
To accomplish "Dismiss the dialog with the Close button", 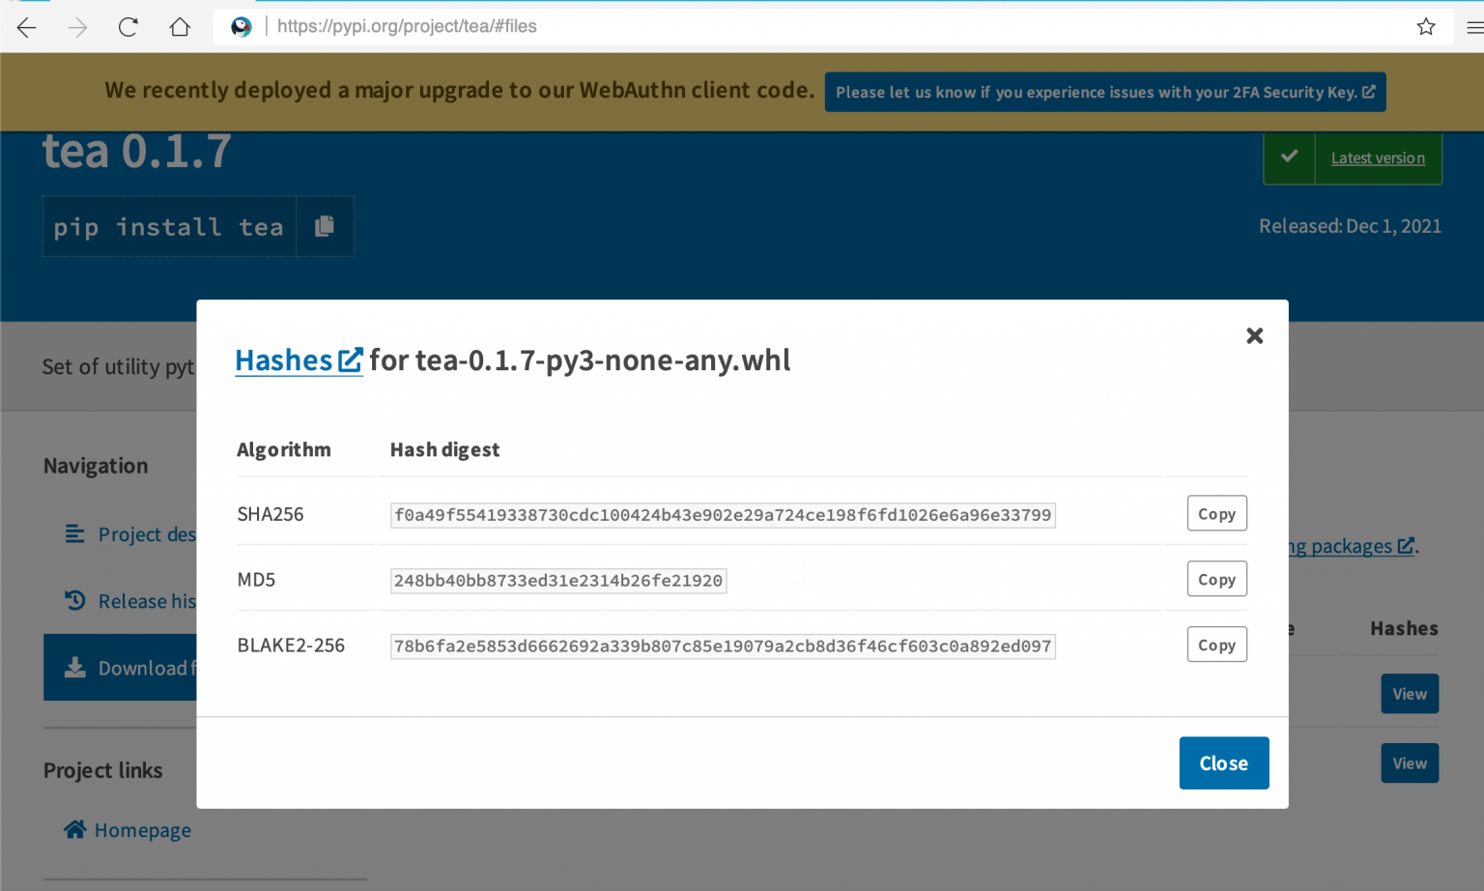I will click(1223, 762).
